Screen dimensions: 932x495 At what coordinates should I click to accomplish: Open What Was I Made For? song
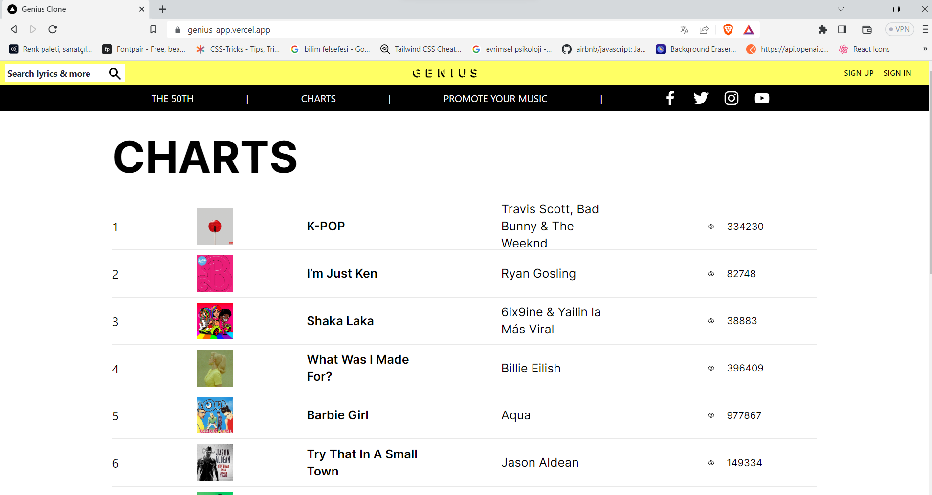click(358, 368)
